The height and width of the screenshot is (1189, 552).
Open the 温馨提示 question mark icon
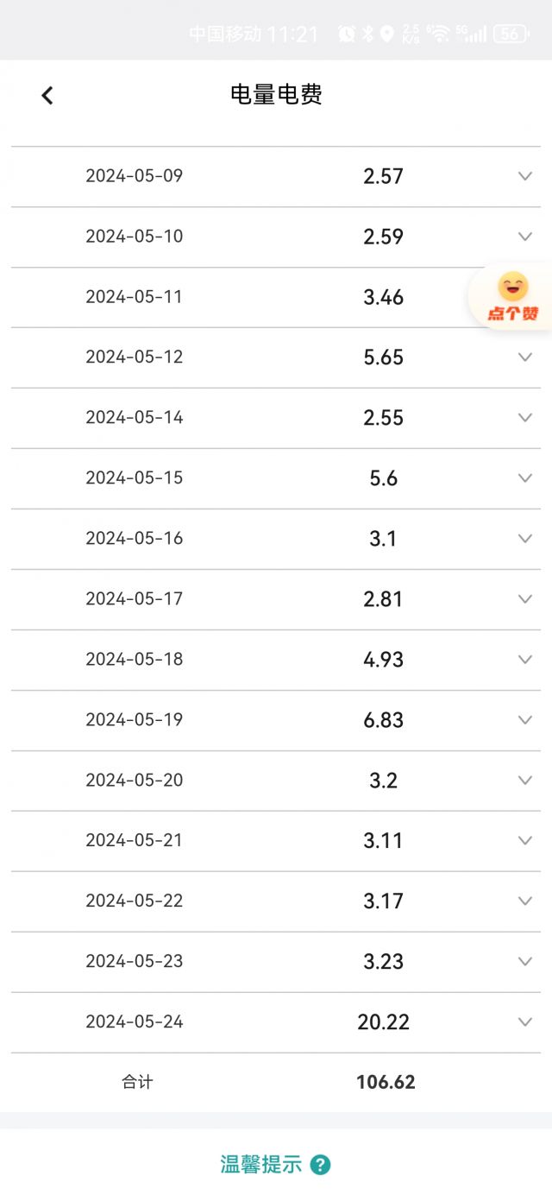coord(320,1164)
